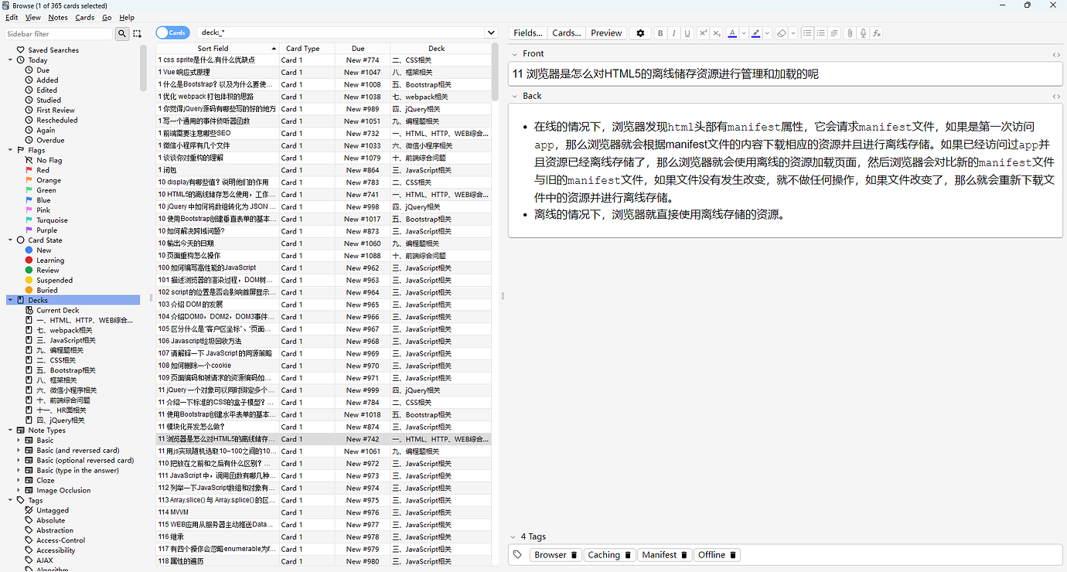This screenshot has height=572, width=1067.
Task: Click the text color swatch button
Action: 732,33
